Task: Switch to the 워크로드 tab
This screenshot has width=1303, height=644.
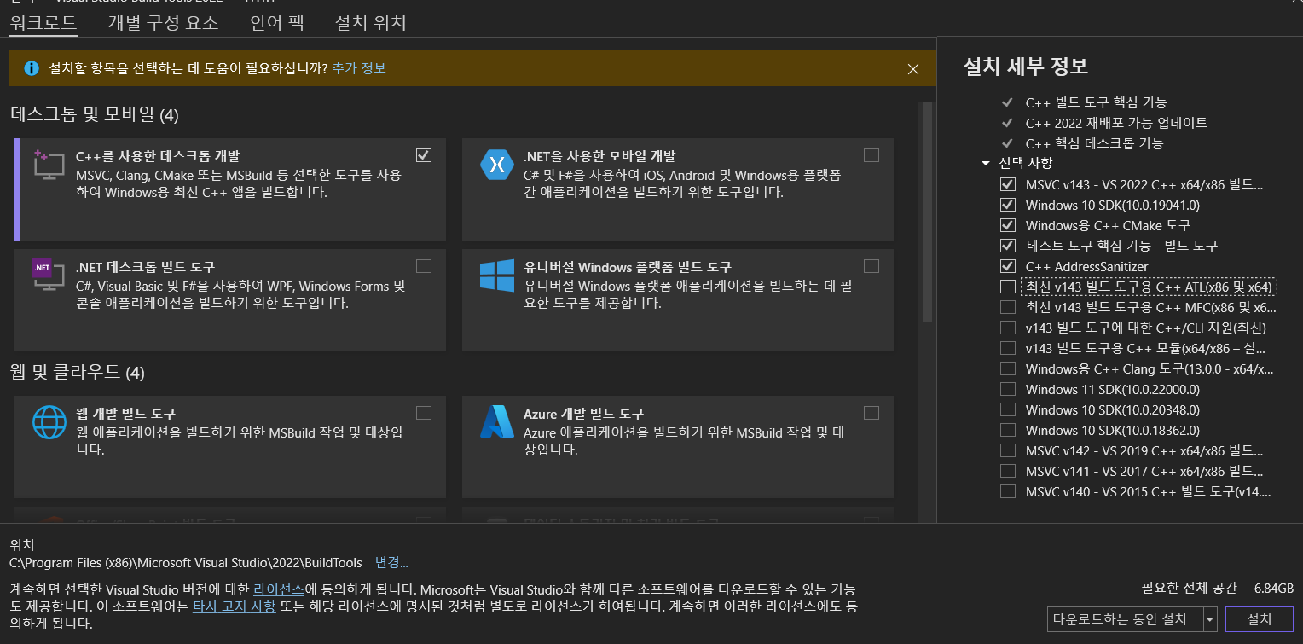Action: pos(43,23)
